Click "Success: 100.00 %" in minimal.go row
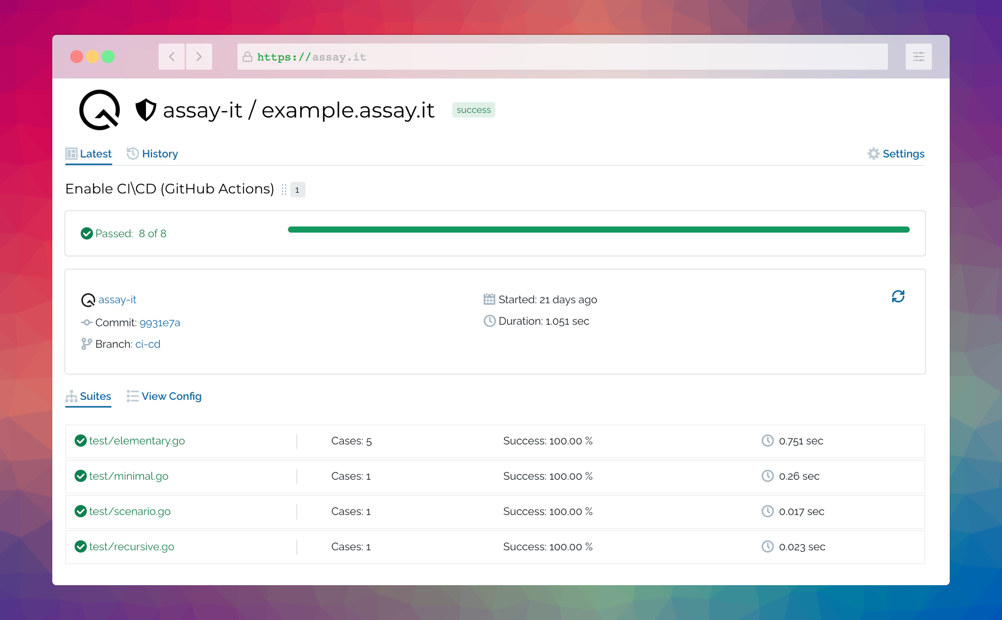The height and width of the screenshot is (620, 1002). click(548, 476)
